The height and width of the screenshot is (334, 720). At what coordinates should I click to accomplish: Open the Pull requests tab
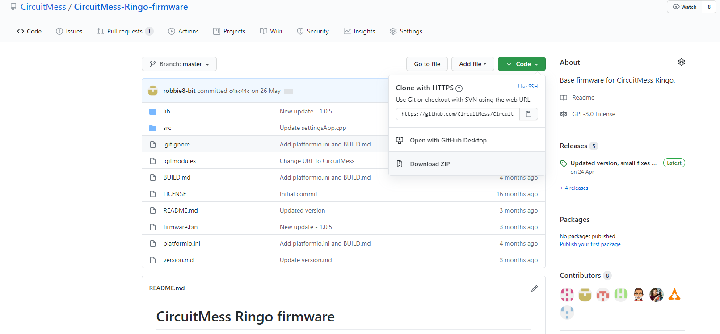point(125,31)
